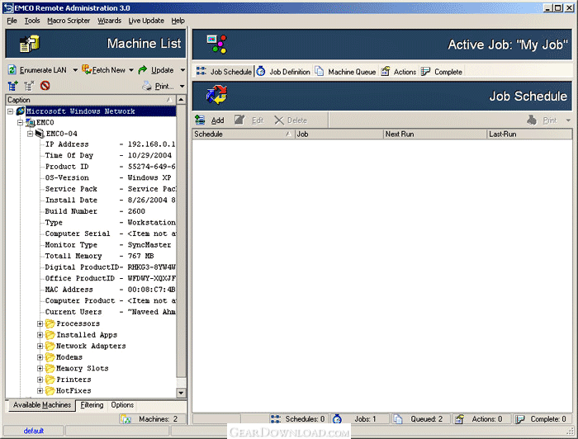Switch to the Options tab
The width and height of the screenshot is (578, 439).
122,404
